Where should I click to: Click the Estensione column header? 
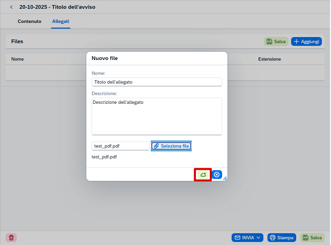tap(269, 59)
